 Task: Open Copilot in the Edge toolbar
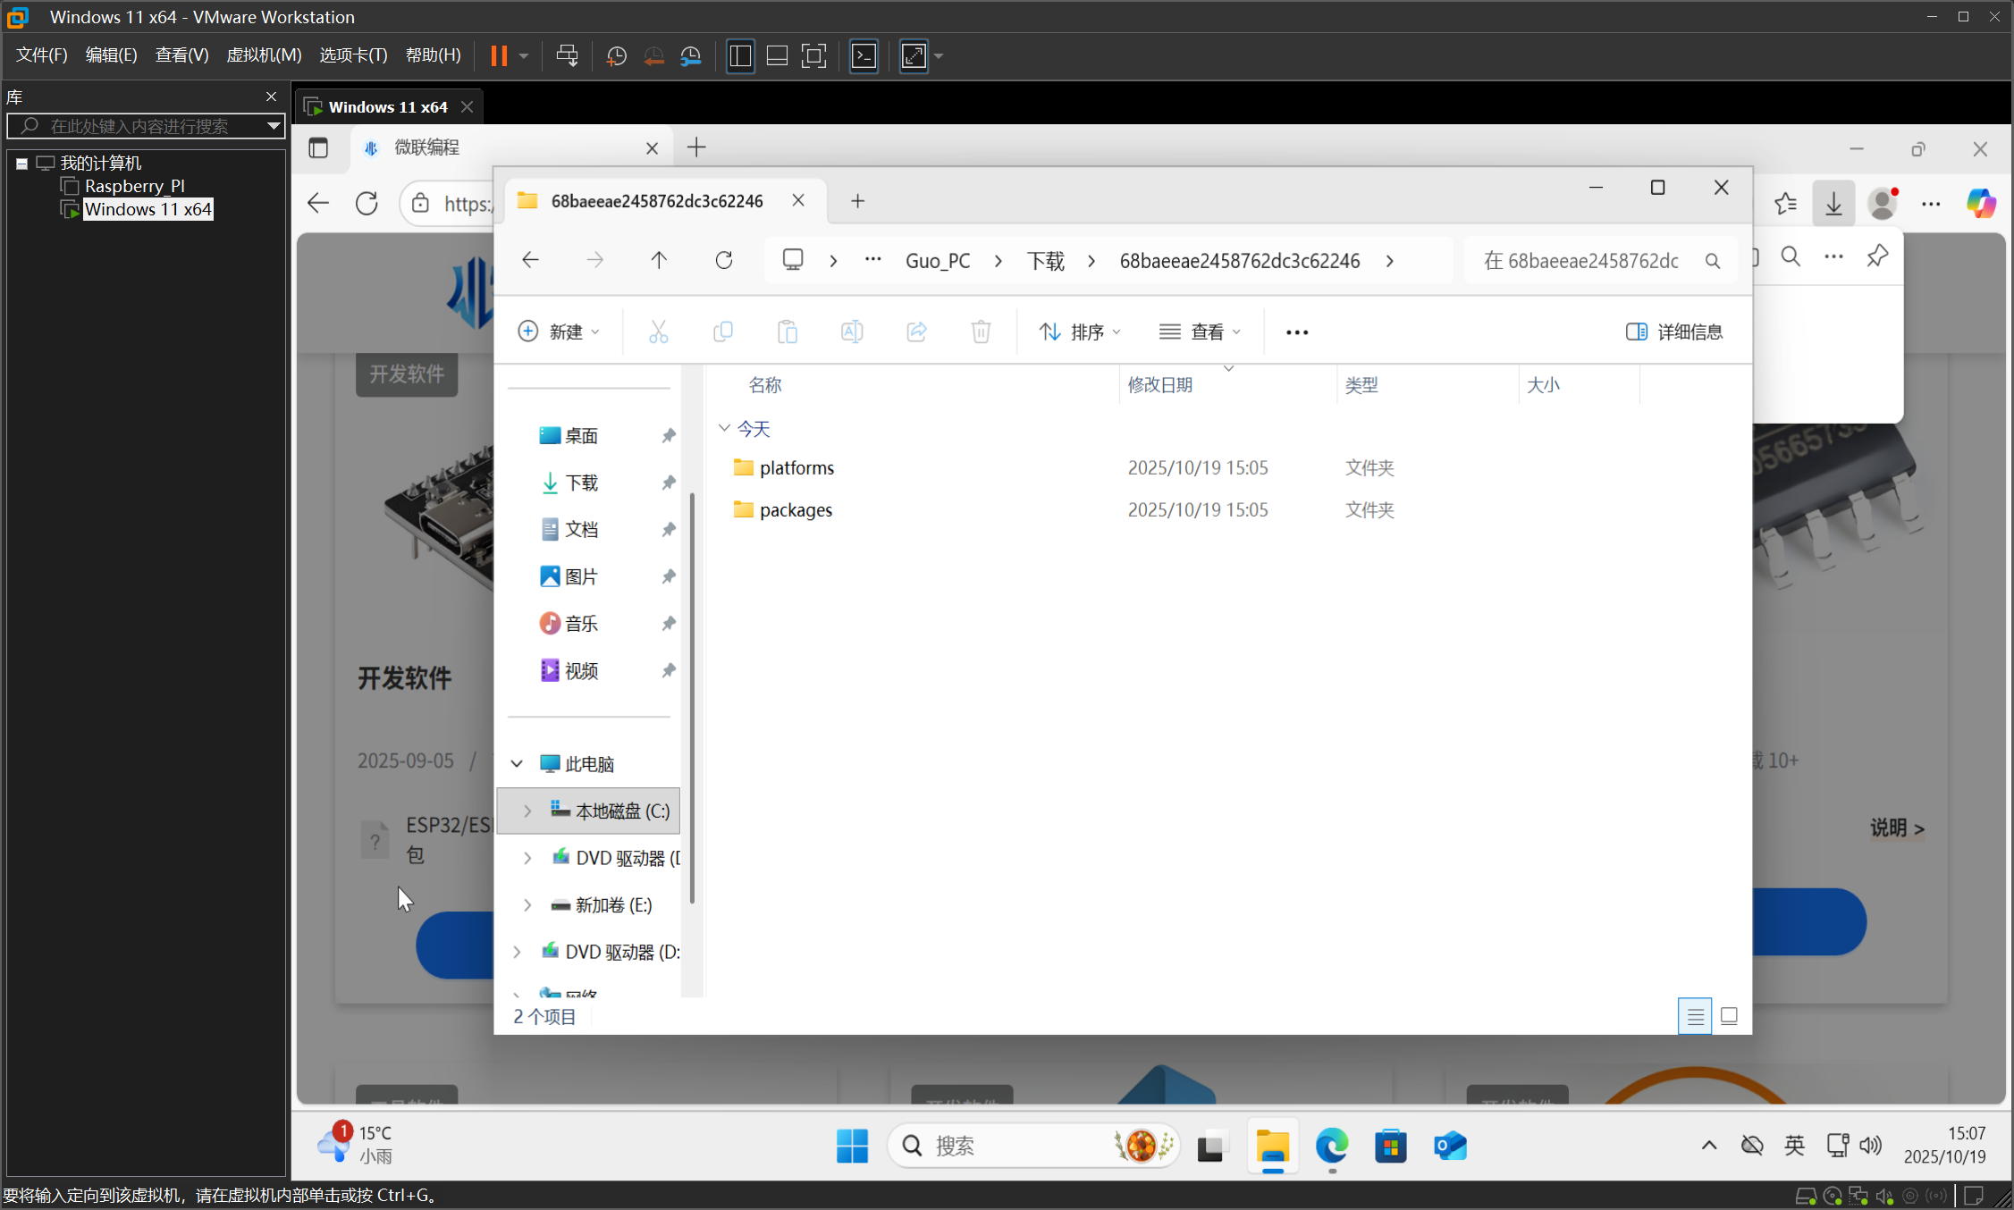pyautogui.click(x=1980, y=203)
